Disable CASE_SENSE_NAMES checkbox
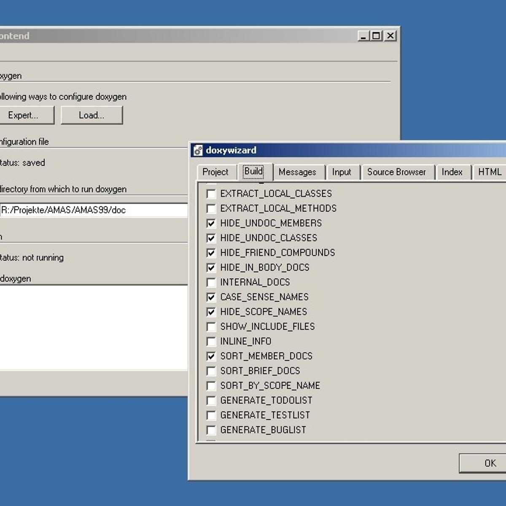 [x=211, y=297]
